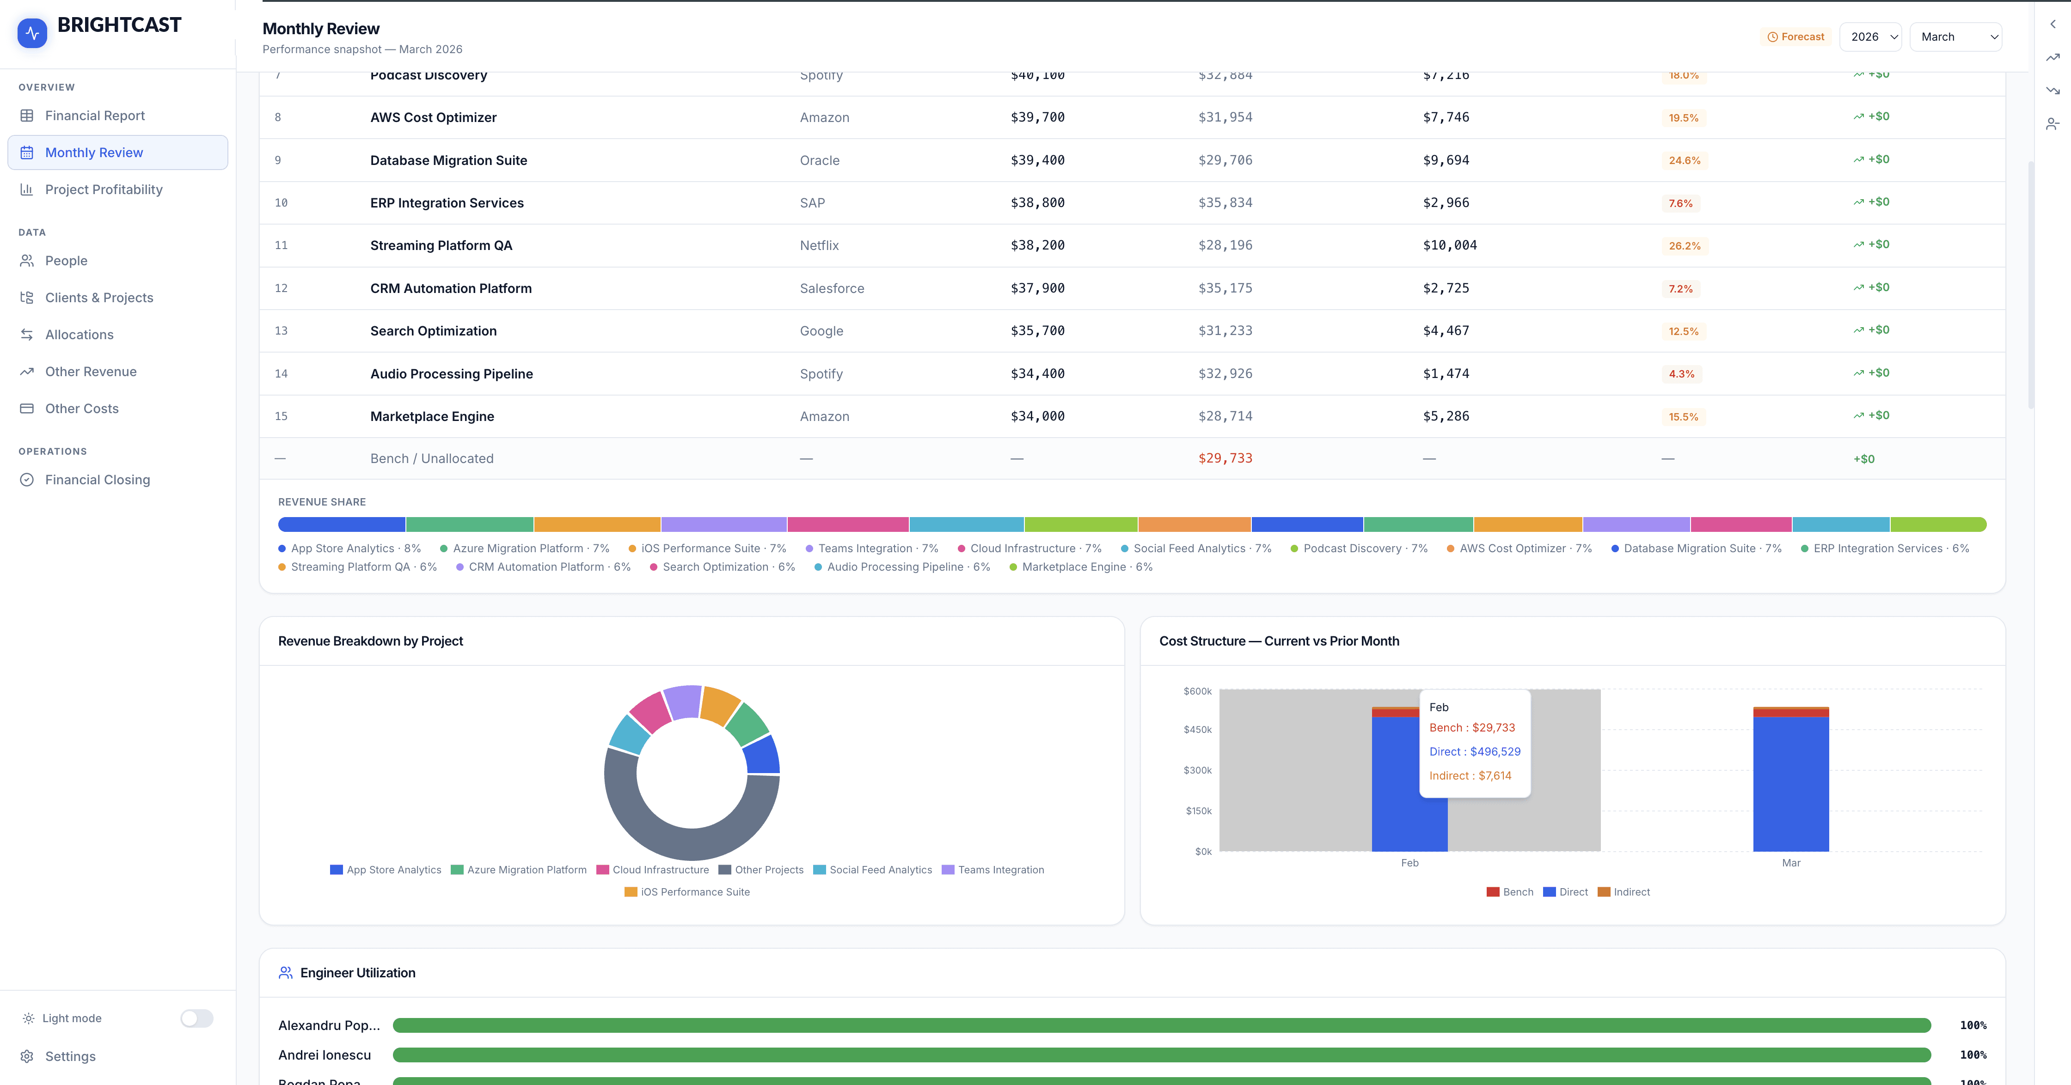
Task: Open the 2026 year dropdown
Action: 1870,37
